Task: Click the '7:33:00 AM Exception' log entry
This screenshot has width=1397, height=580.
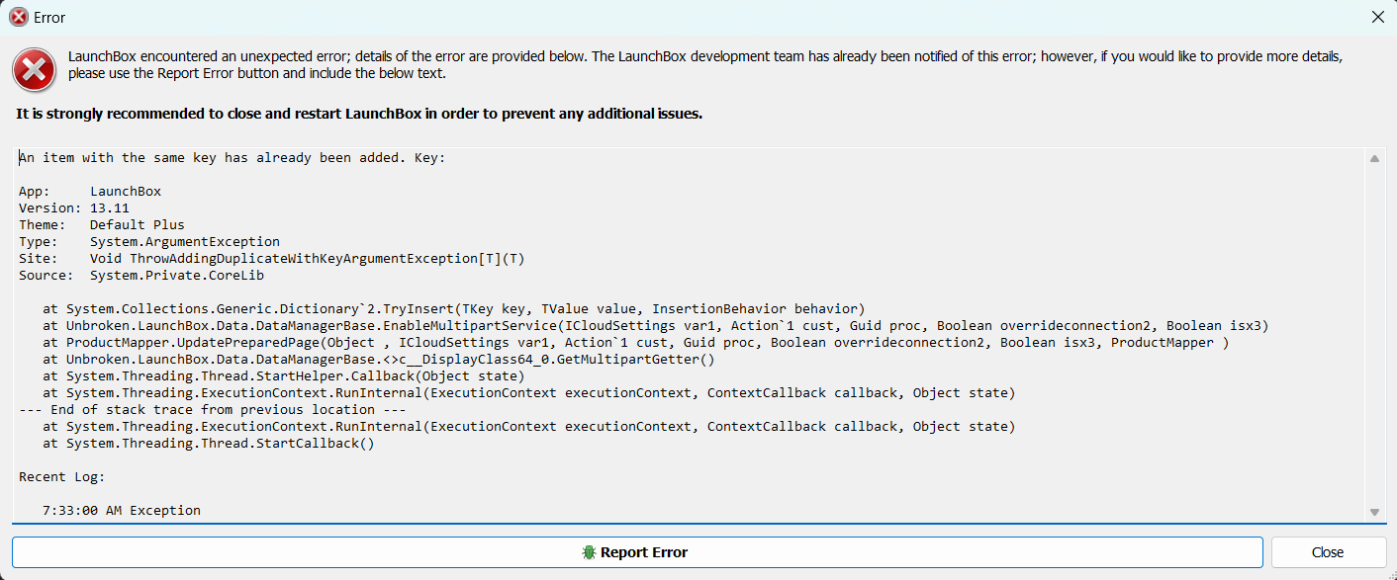Action: point(122,511)
